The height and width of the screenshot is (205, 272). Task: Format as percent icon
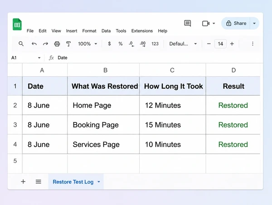click(x=121, y=44)
